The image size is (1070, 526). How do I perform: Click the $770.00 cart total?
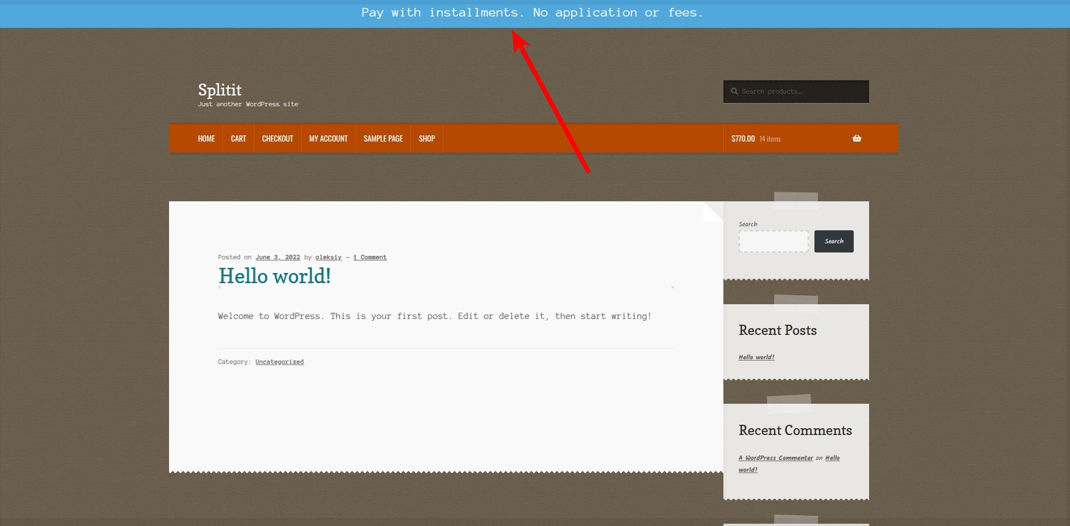pyautogui.click(x=743, y=139)
